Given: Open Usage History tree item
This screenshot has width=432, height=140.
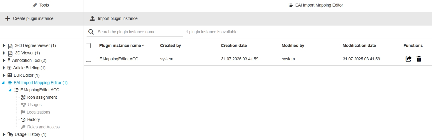Looking at the screenshot, I should [x=30, y=134].
